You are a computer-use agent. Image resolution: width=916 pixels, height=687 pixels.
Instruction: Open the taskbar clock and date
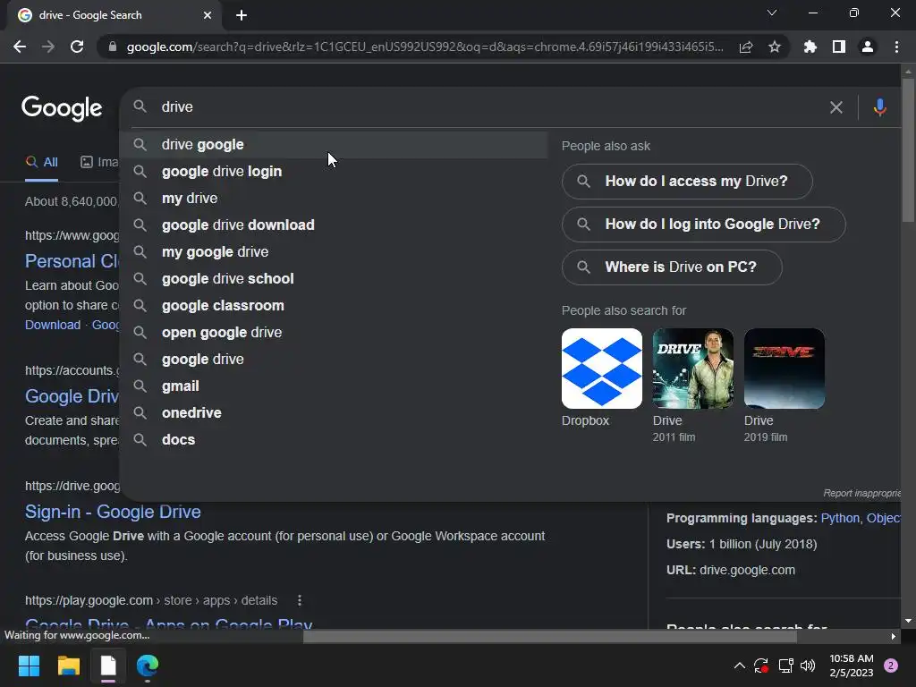click(852, 666)
